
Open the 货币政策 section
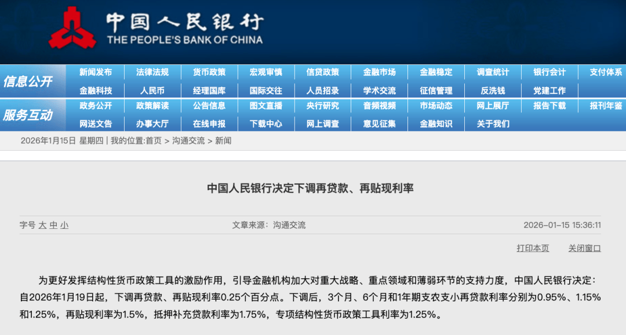tap(210, 72)
